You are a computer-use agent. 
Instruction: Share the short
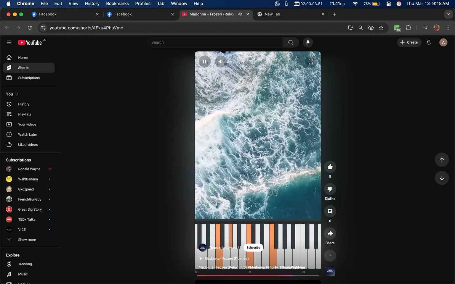coord(330,233)
